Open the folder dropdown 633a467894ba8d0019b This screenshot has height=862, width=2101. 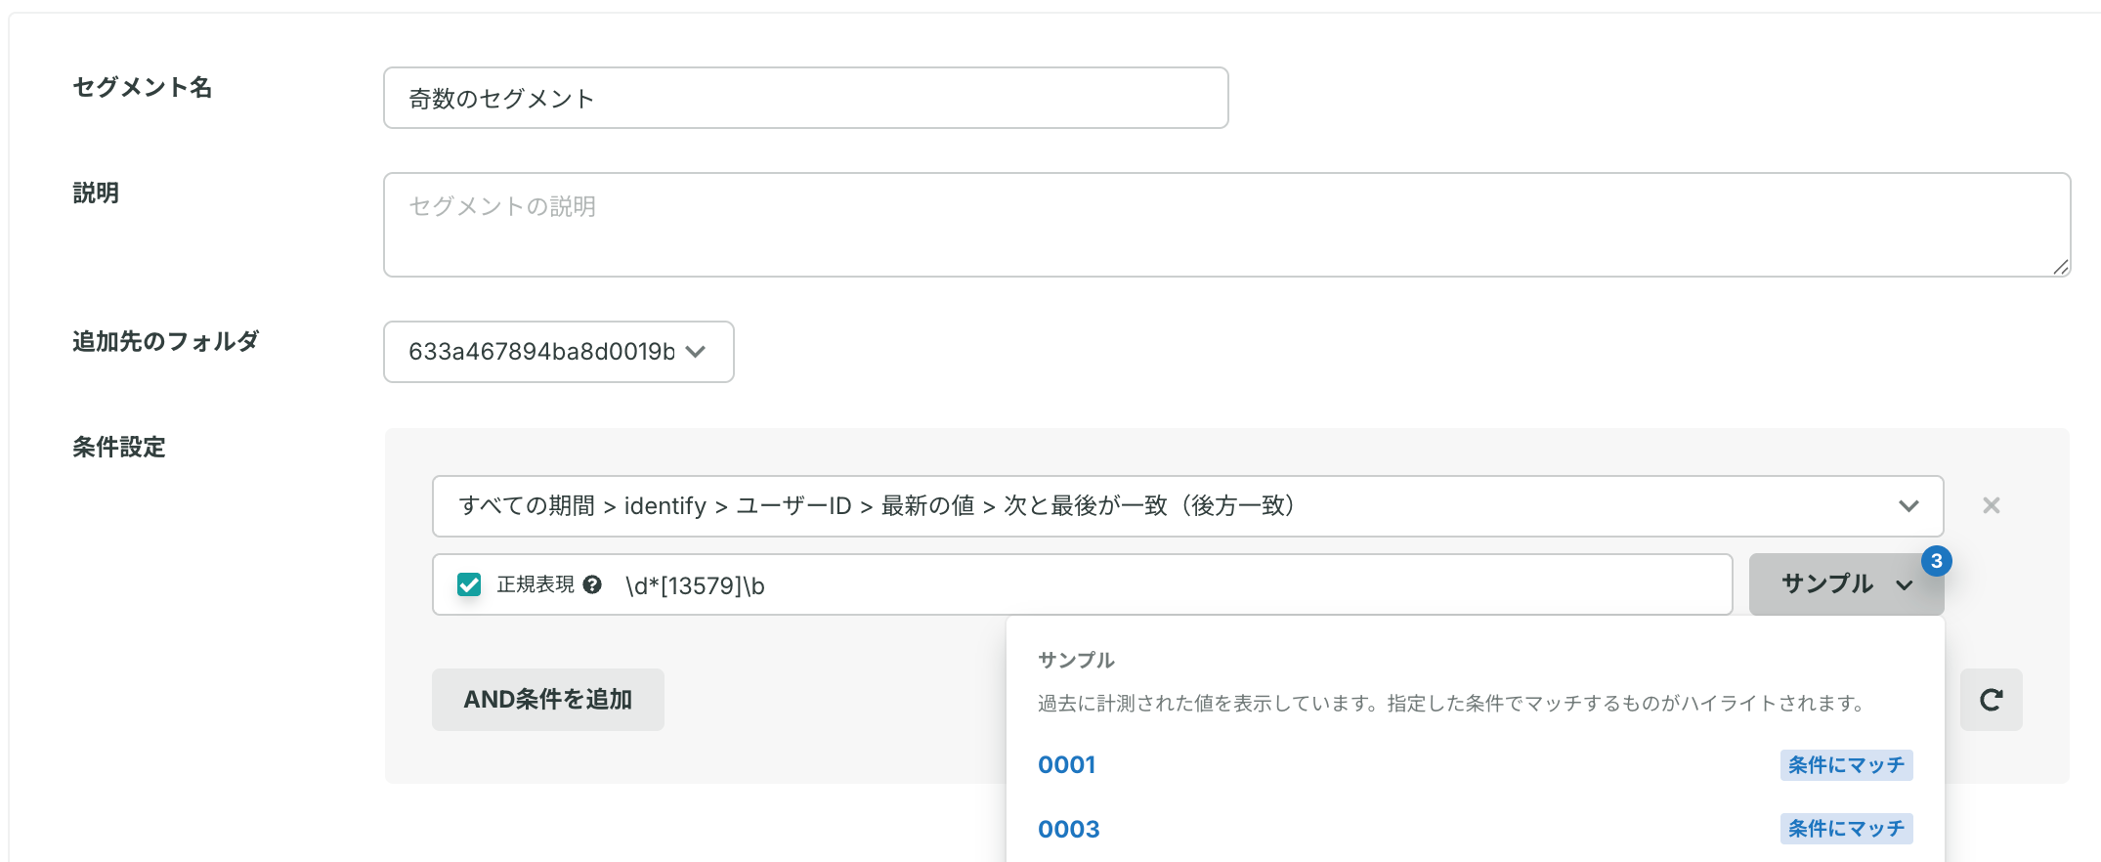coord(558,352)
